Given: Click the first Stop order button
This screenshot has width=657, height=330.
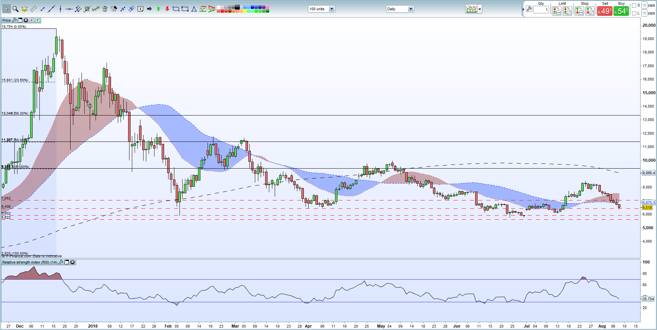Looking at the screenshot, I should click(x=579, y=11).
